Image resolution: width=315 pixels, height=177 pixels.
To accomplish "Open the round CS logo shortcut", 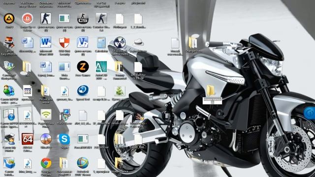I will [83, 19].
